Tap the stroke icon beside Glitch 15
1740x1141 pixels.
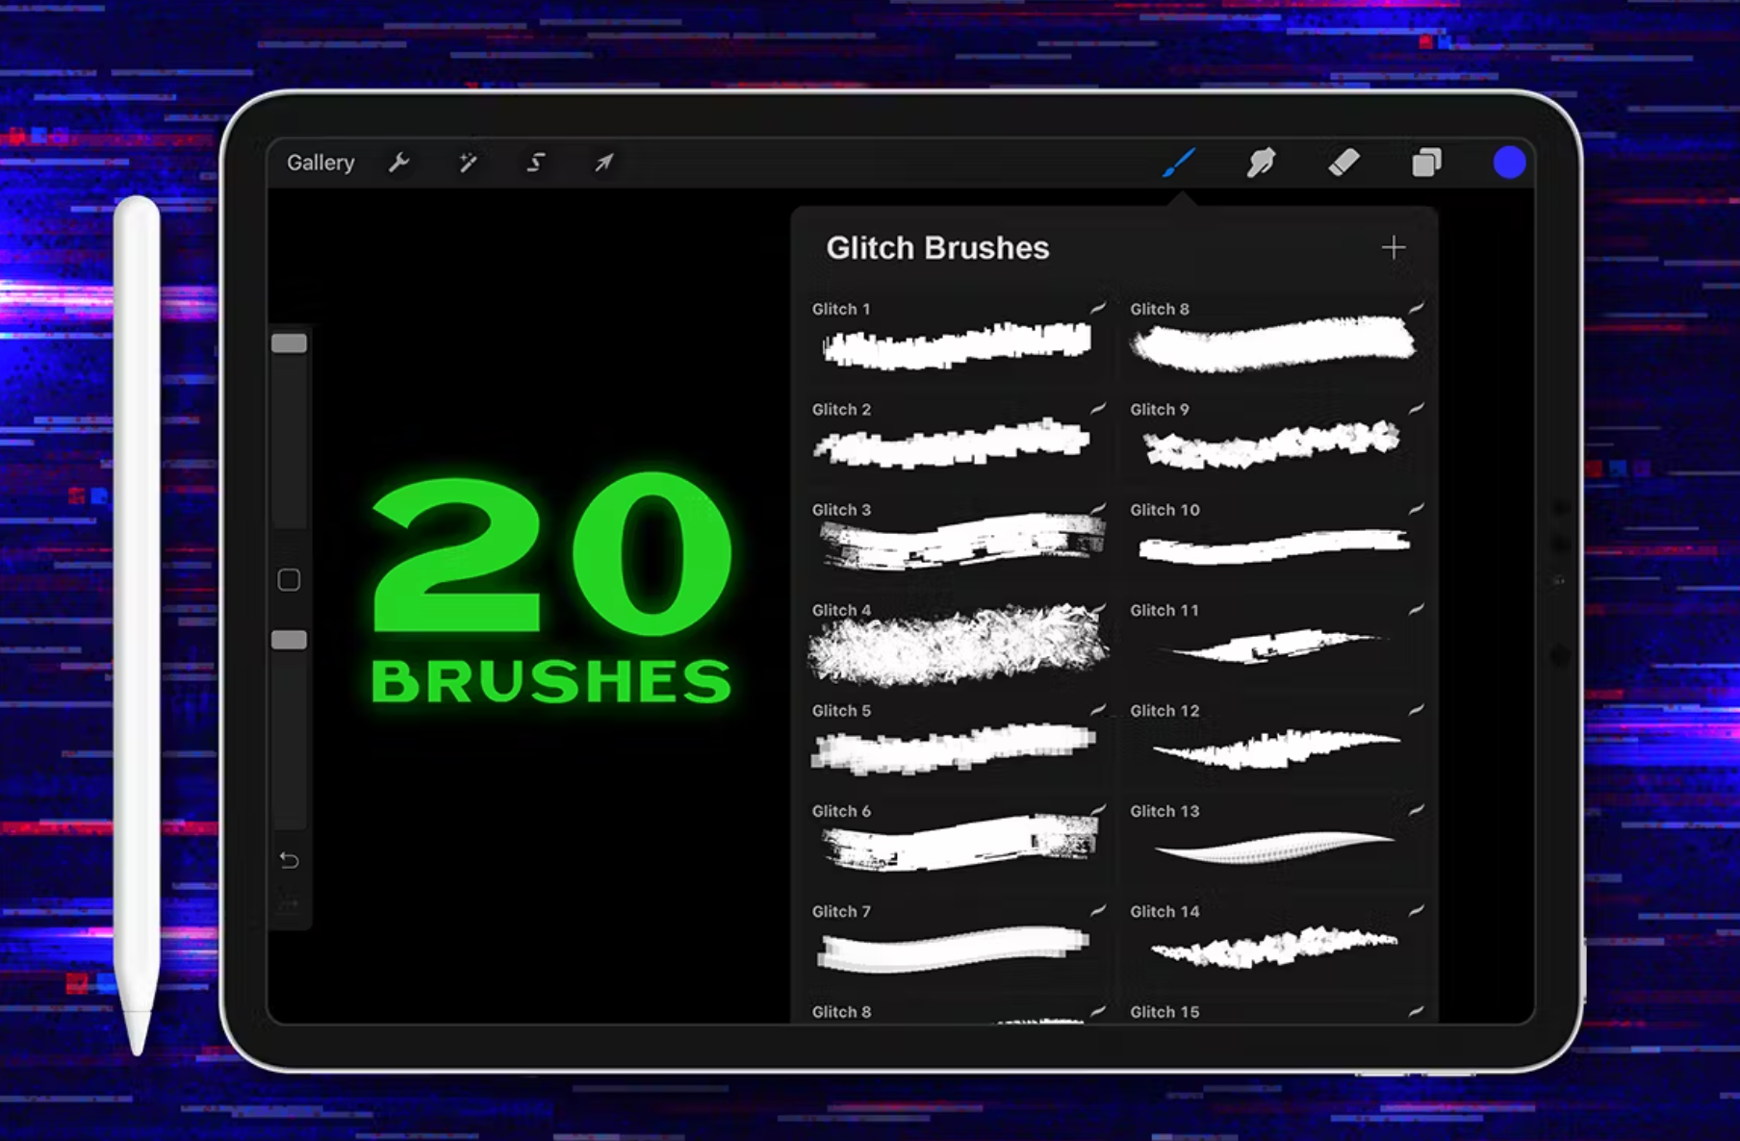pos(1417,1011)
